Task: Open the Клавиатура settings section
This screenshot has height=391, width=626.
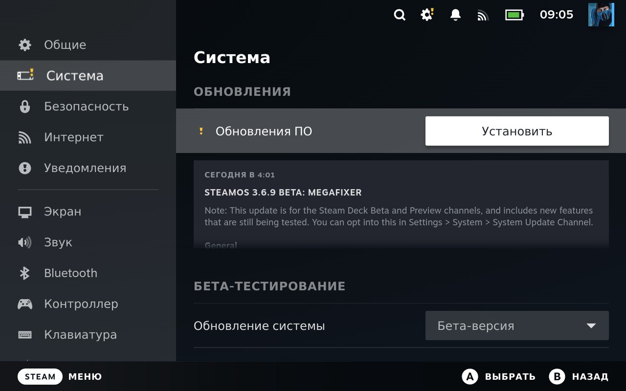Action: (x=88, y=335)
